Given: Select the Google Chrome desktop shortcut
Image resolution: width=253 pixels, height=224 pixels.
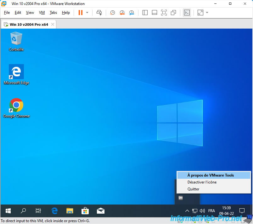Looking at the screenshot, I should 16,108.
